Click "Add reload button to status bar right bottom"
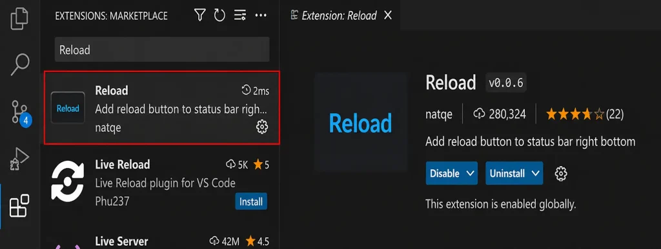Screen dimensions: 661x249 coord(531,142)
